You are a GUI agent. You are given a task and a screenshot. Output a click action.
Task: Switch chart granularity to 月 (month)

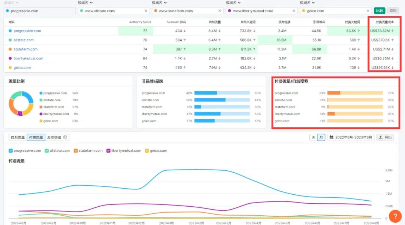[x=321, y=137]
